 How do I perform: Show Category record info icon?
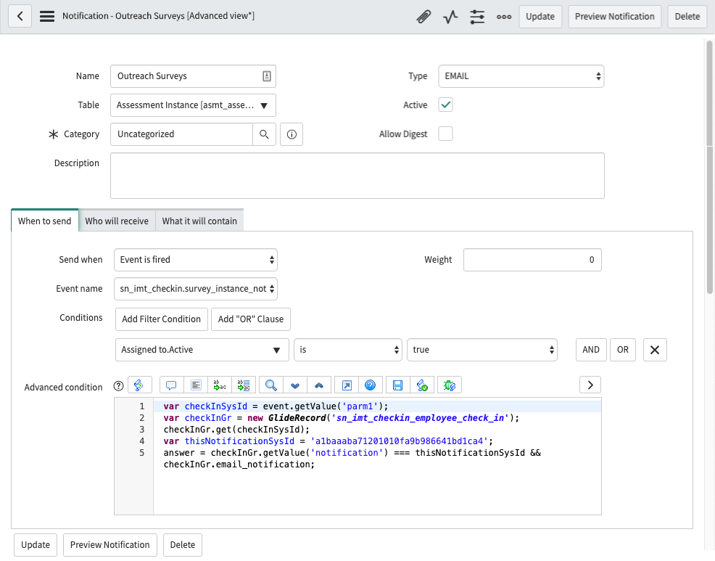tap(292, 134)
